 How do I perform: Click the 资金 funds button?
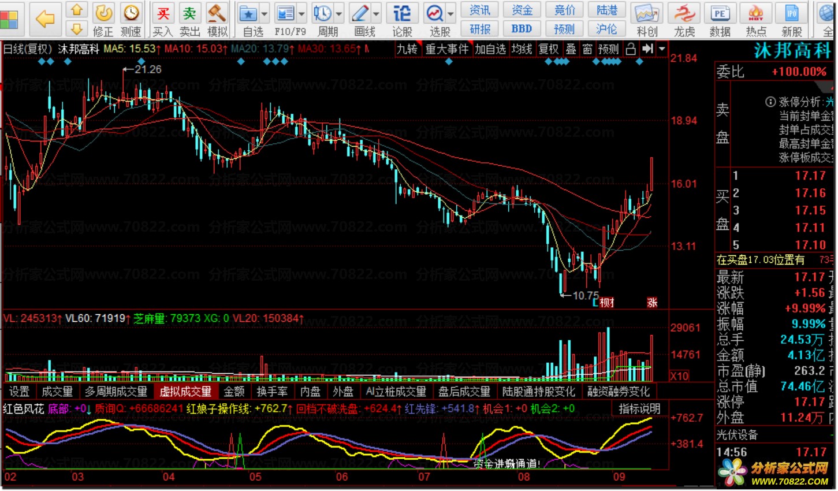point(522,10)
